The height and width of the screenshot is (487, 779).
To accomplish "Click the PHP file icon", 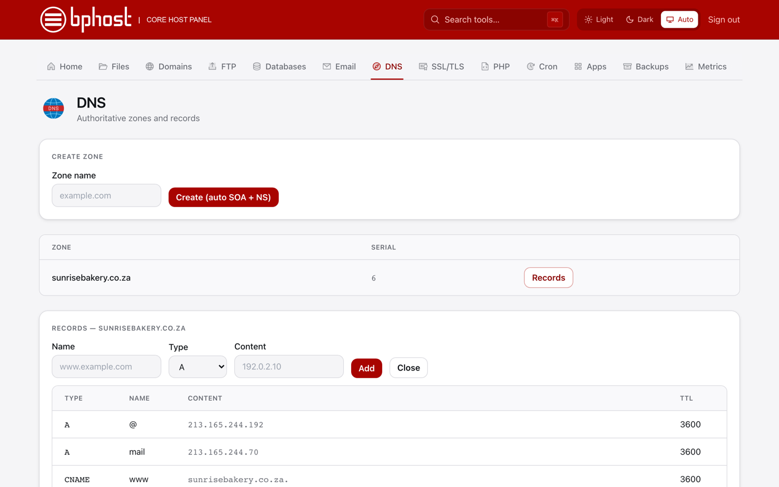I will tap(485, 66).
